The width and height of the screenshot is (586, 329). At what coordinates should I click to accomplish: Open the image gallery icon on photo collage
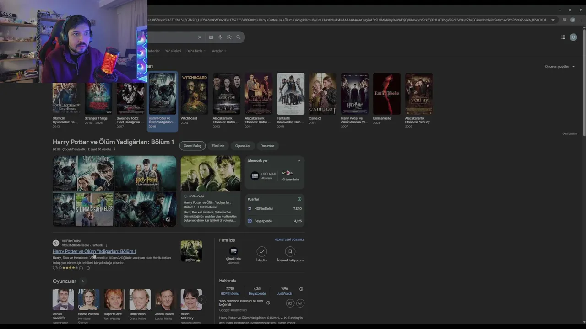(x=168, y=219)
